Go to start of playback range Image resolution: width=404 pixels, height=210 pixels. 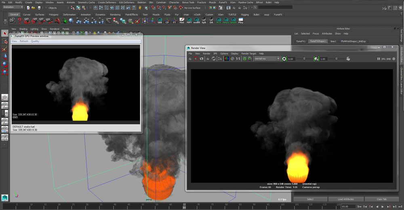(360, 207)
